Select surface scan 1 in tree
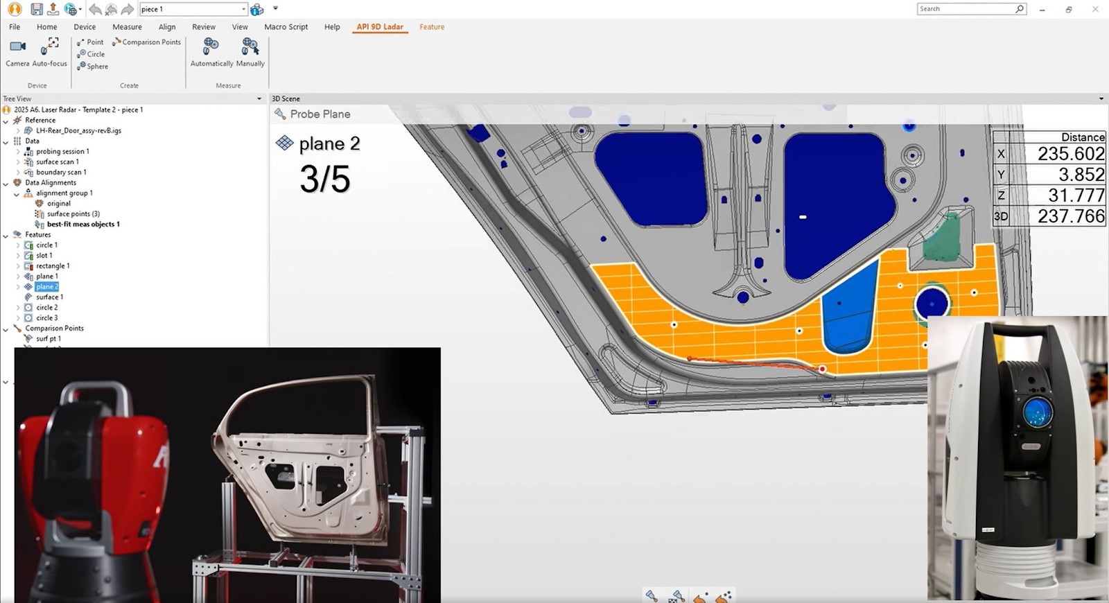This screenshot has height=603, width=1109. [57, 162]
